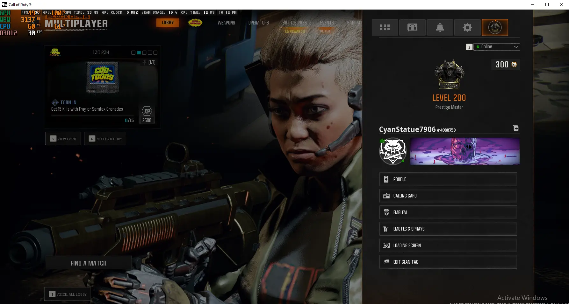Close the Call of Duty window

coord(562,4)
